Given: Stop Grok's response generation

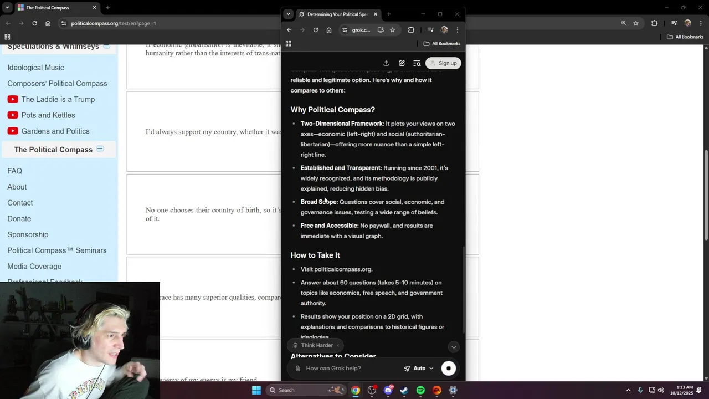Looking at the screenshot, I should tap(449, 369).
